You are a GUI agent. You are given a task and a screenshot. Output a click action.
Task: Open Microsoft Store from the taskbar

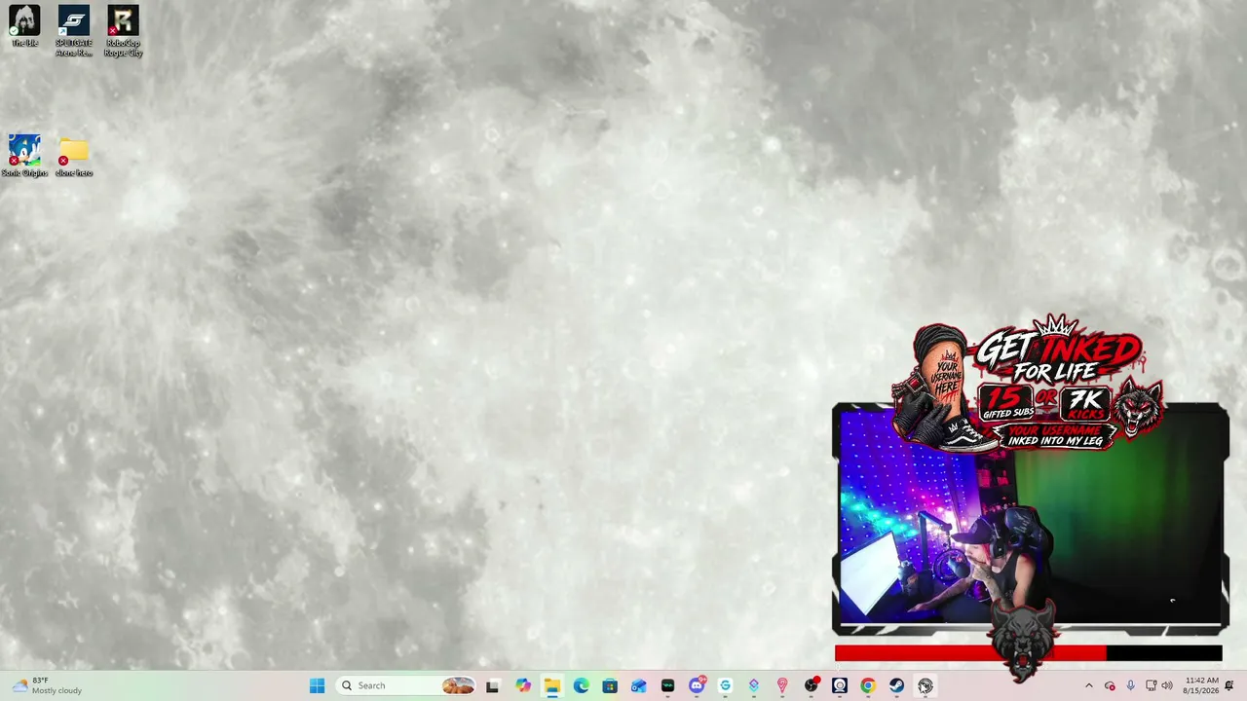tap(610, 685)
